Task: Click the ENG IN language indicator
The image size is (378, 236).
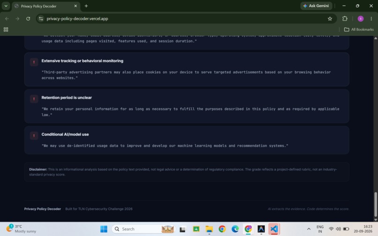Action: click(x=320, y=229)
